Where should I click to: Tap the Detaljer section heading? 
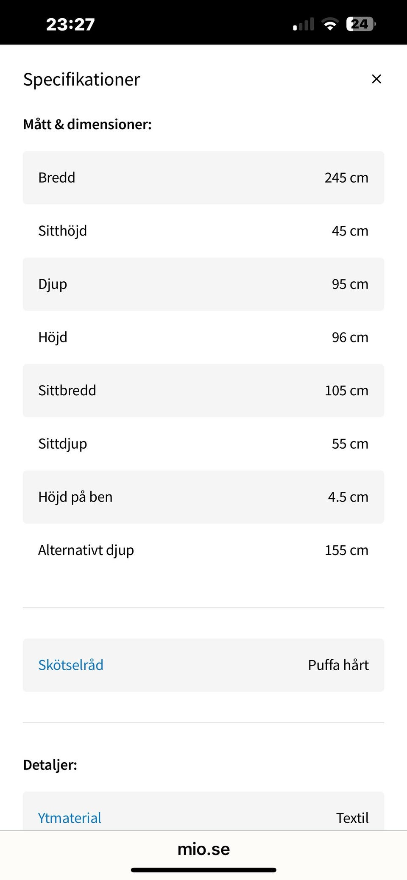click(x=50, y=765)
